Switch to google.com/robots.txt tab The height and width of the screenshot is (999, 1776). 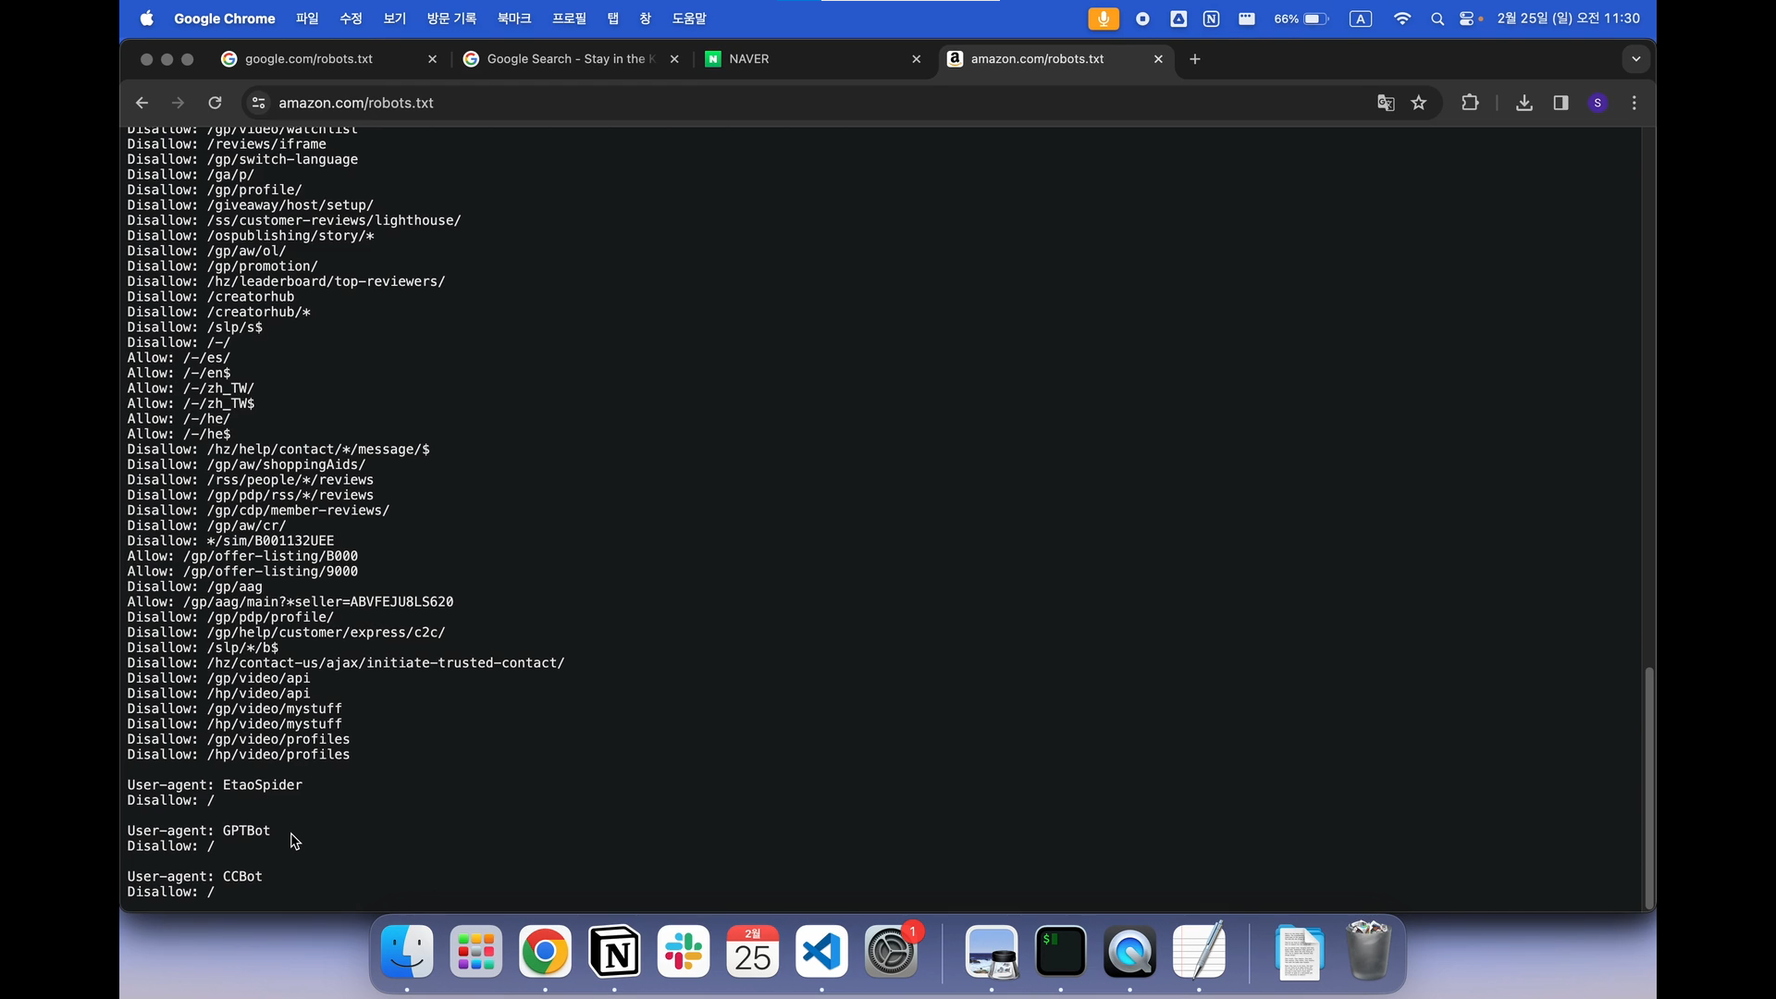(x=309, y=59)
